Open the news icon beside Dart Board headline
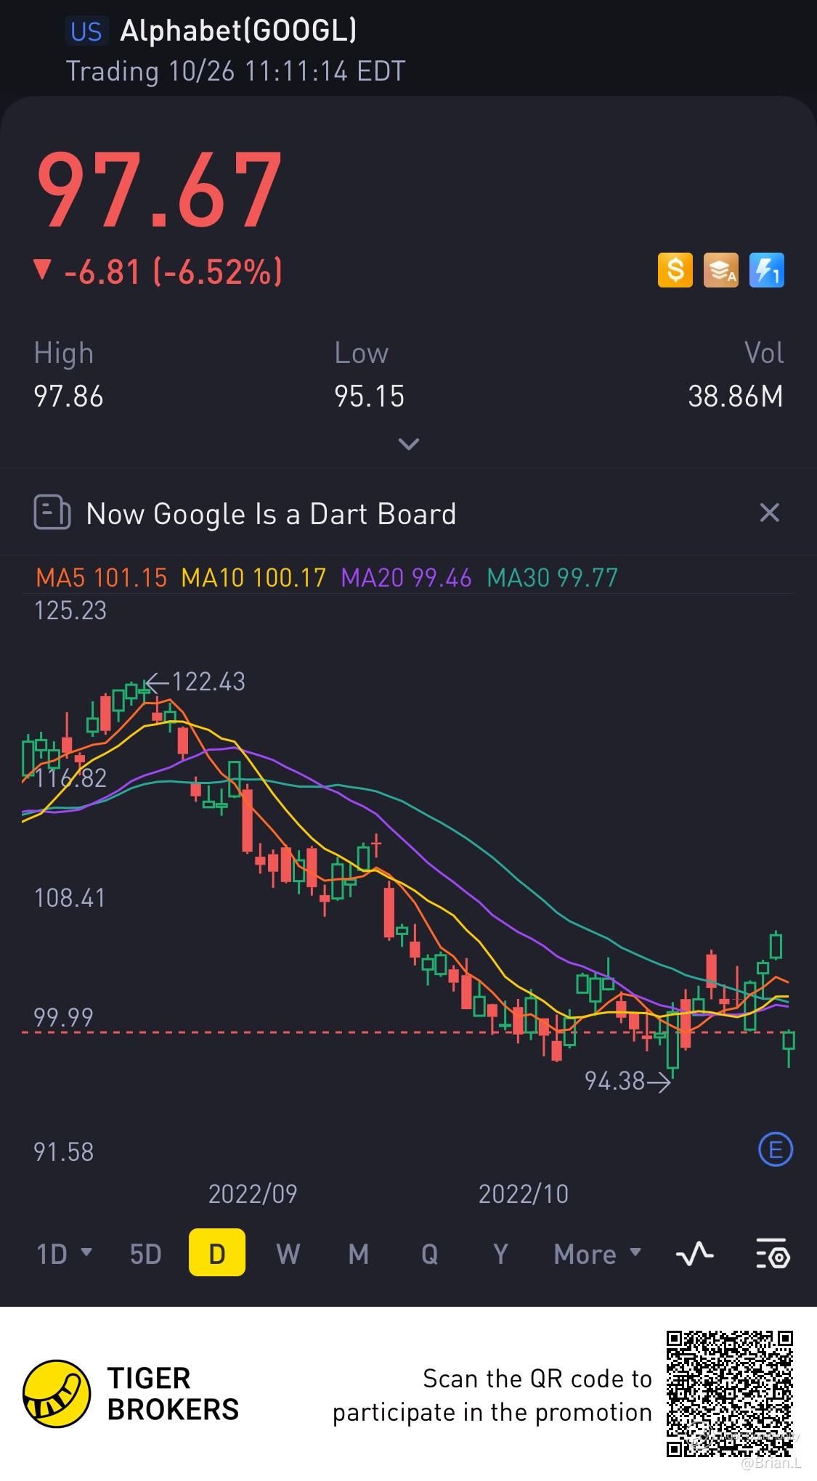 (x=52, y=513)
